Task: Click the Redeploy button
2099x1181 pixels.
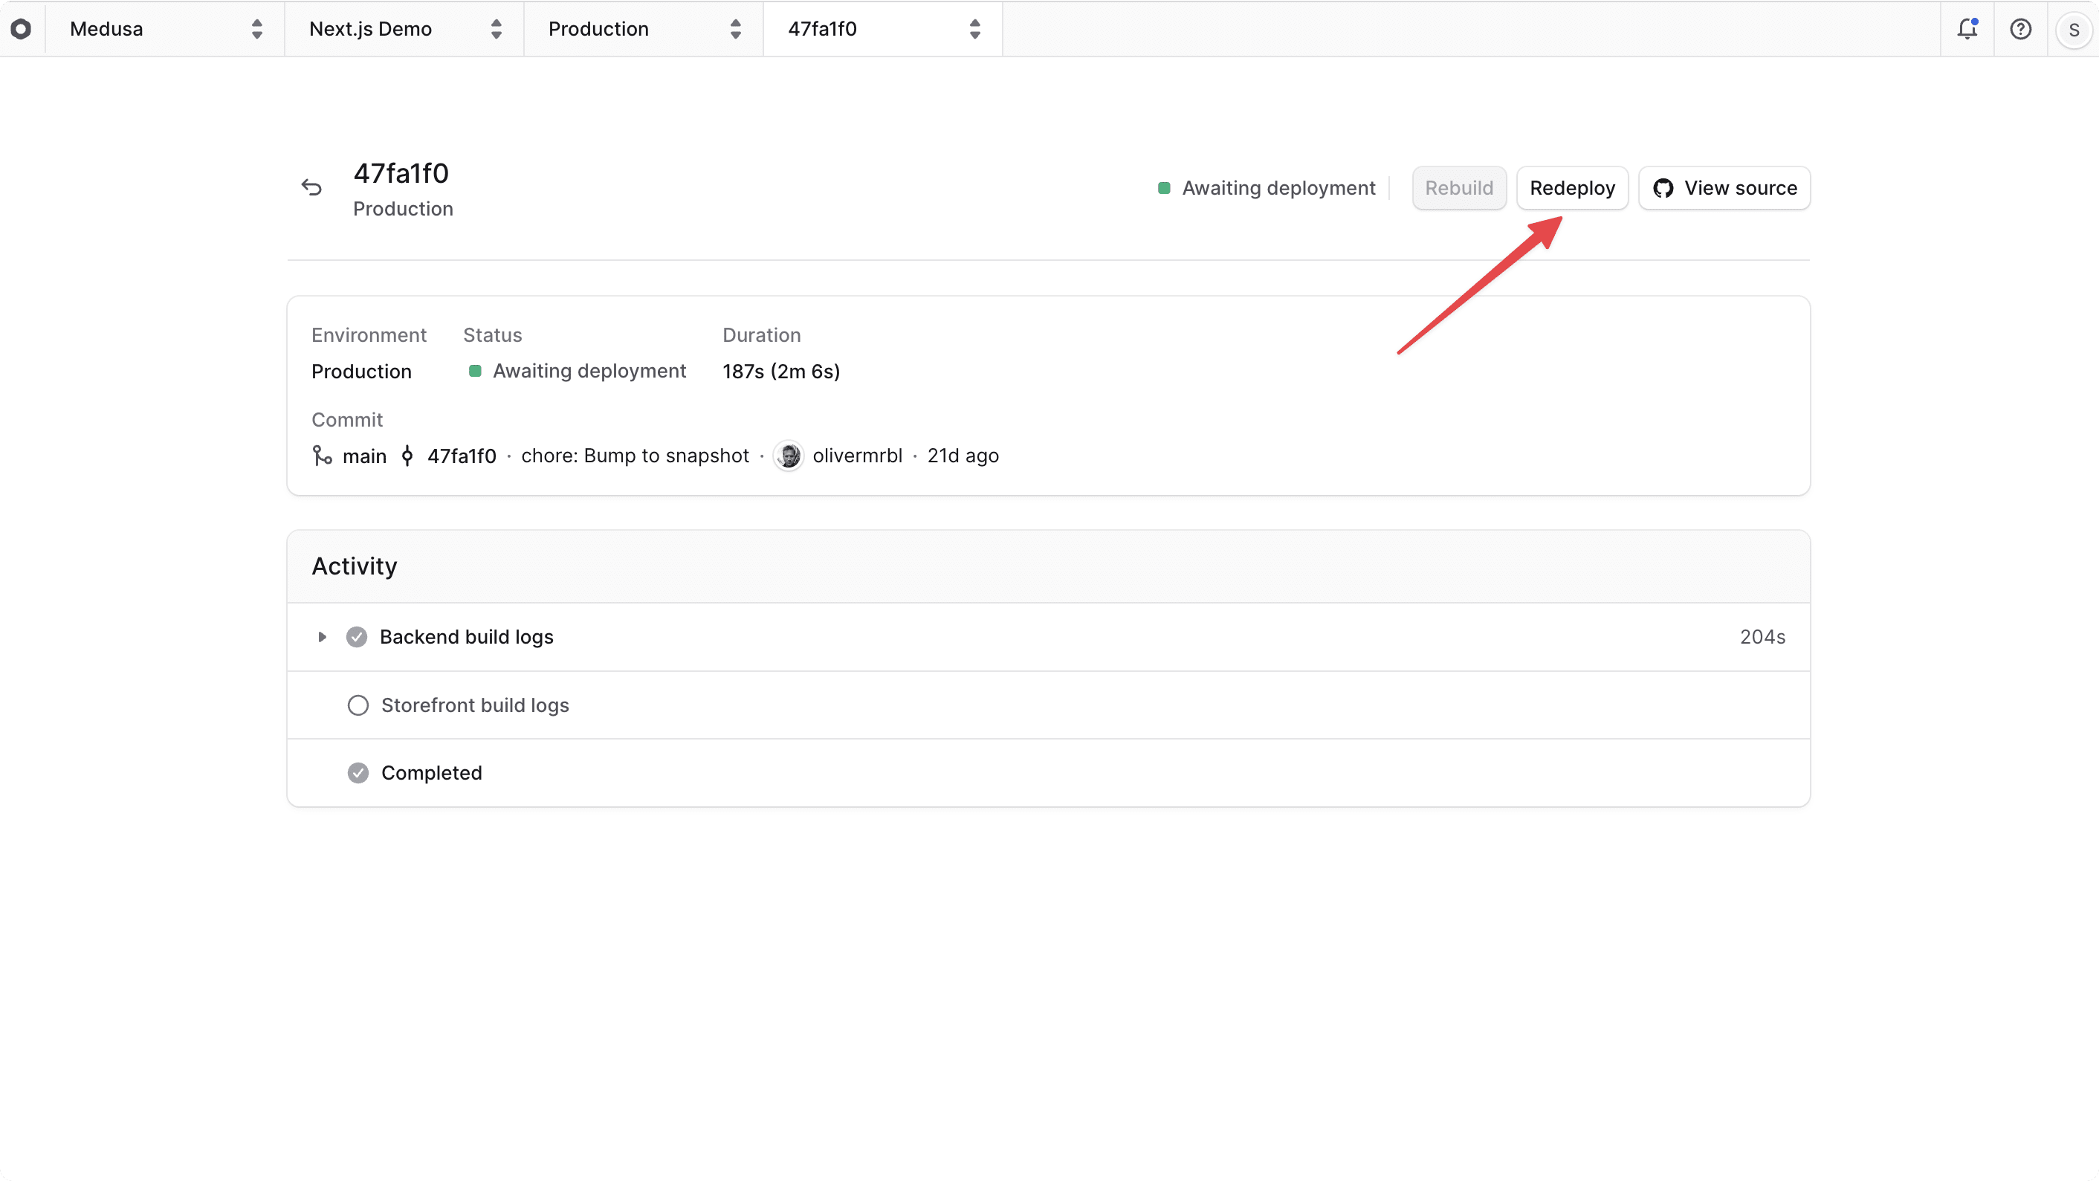Action: (x=1572, y=187)
